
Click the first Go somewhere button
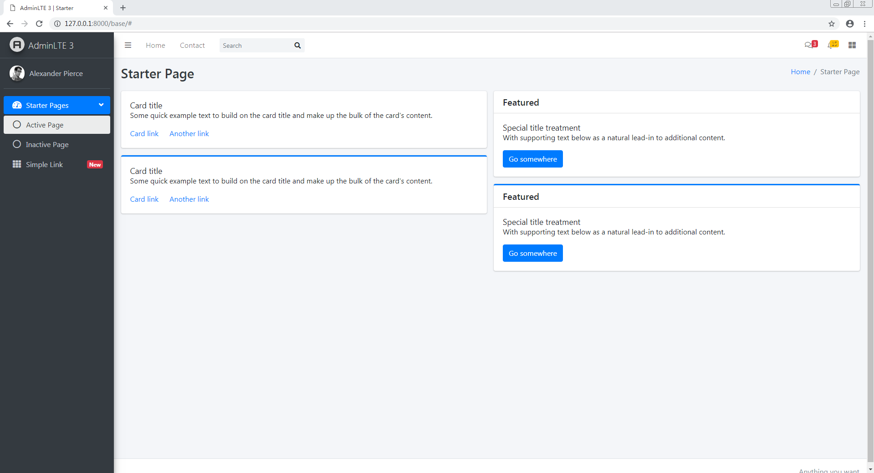point(532,159)
